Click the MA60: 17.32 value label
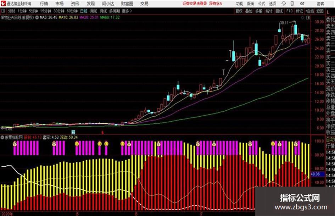This screenshot has height=216, width=335. pos(110,17)
